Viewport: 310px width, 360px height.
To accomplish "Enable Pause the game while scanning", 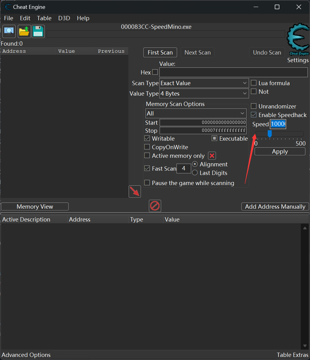I will (x=147, y=183).
